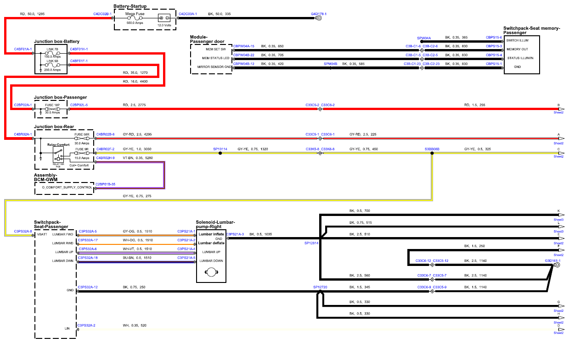This screenshot has height=343, width=569.
Task: Open the Sheet2 reference under arrow C
Action: [558, 157]
